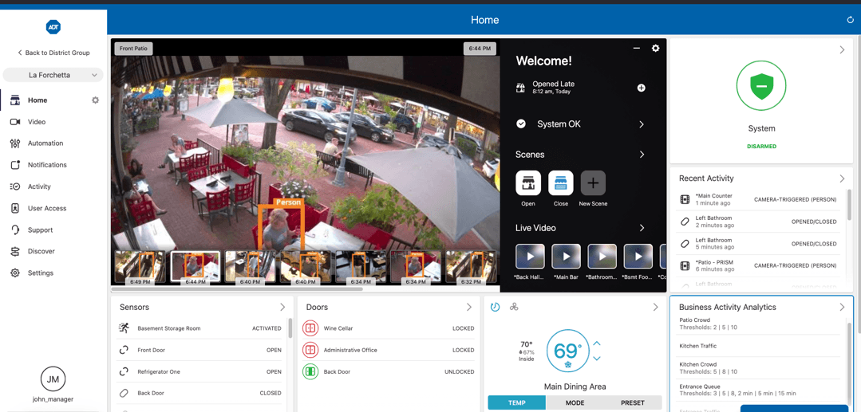Click the Sensors list scrollbar
The width and height of the screenshot is (861, 412).
290,328
